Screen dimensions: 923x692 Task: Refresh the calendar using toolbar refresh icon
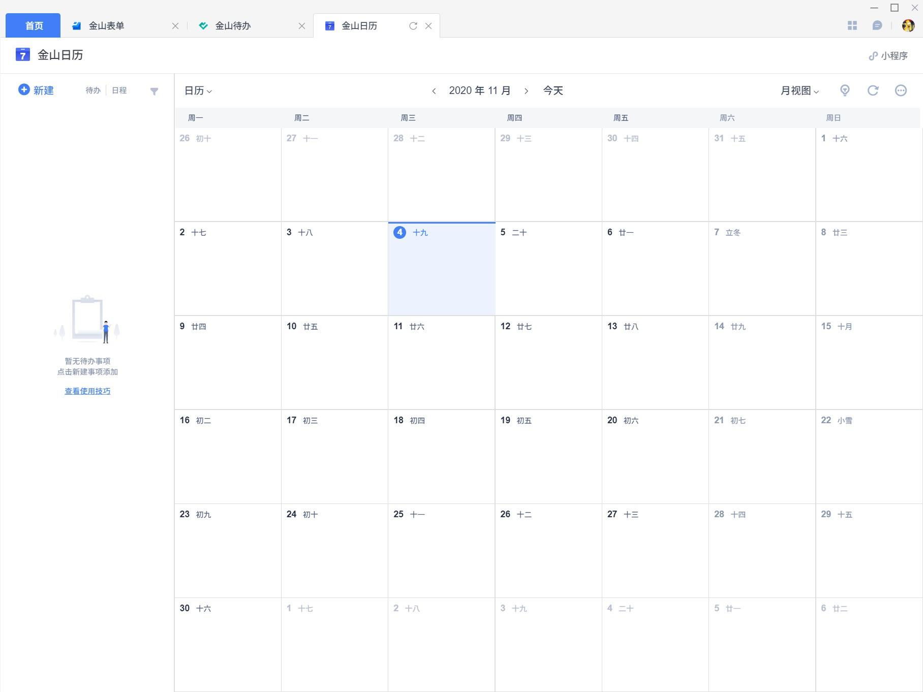pos(873,90)
